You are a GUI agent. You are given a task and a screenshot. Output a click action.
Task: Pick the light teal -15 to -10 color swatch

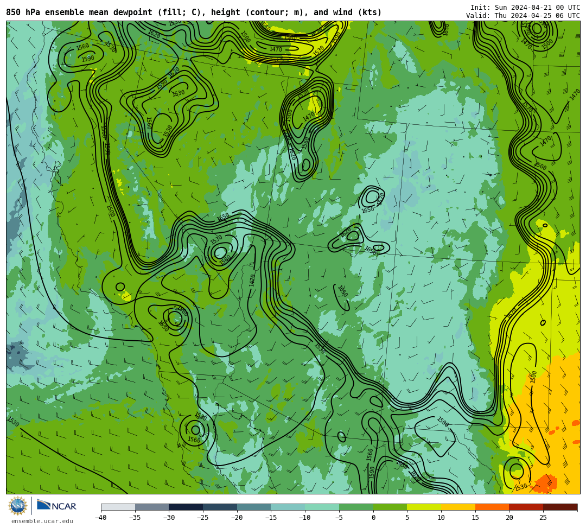click(288, 507)
